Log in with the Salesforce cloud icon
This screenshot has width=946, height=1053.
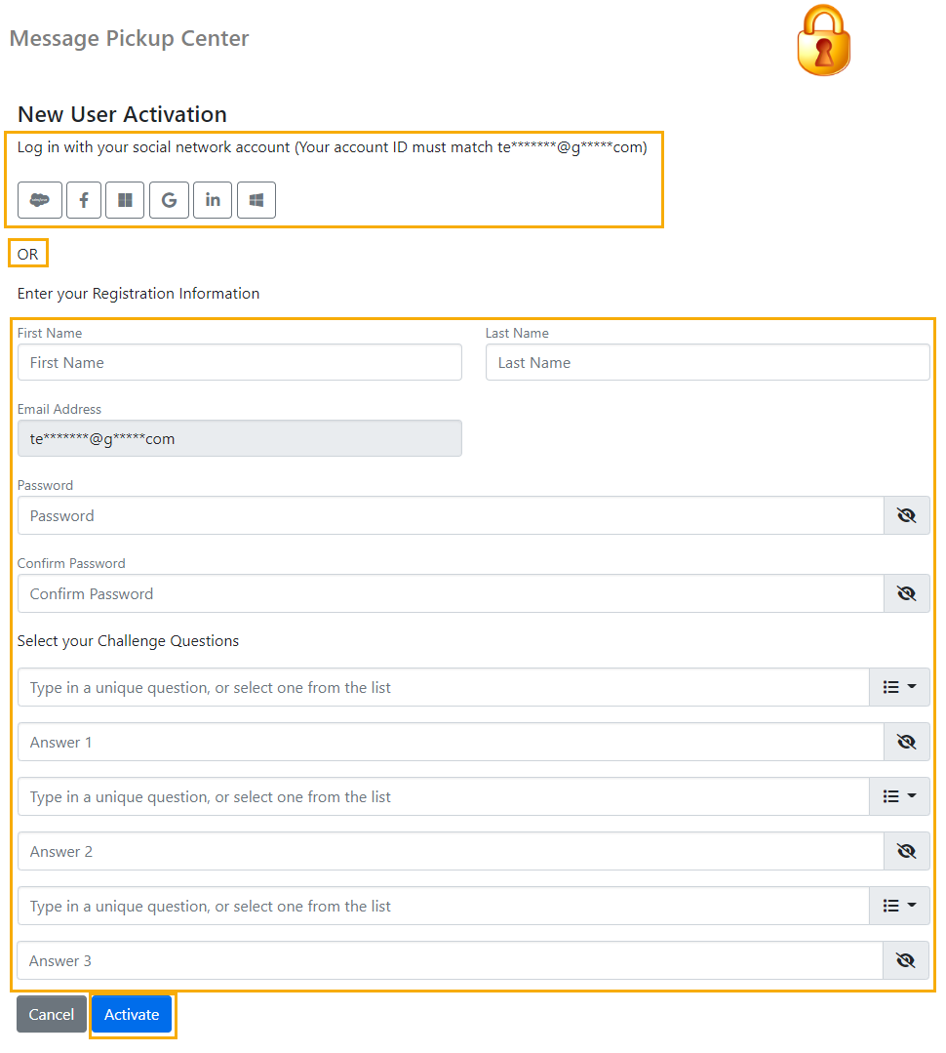click(x=40, y=200)
